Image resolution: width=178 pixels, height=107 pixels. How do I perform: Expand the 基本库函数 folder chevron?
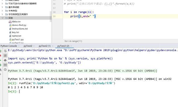coord(2,7)
